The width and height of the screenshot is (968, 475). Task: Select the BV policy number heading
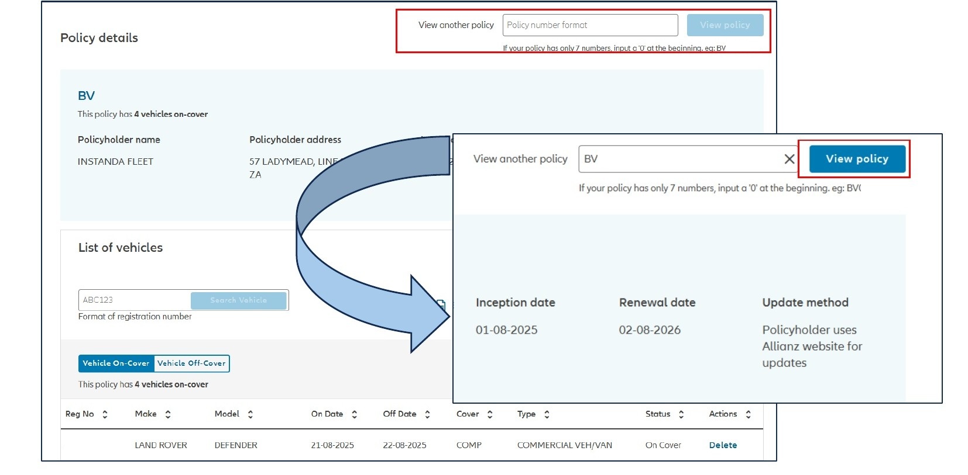(86, 96)
